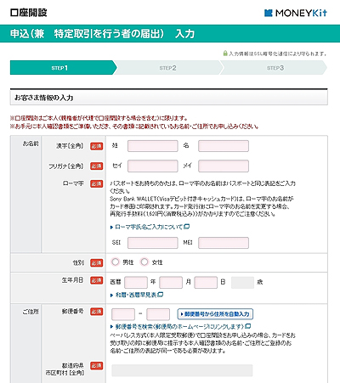Click the MONEYKit logo
This screenshot has height=383, width=340.
[296, 13]
